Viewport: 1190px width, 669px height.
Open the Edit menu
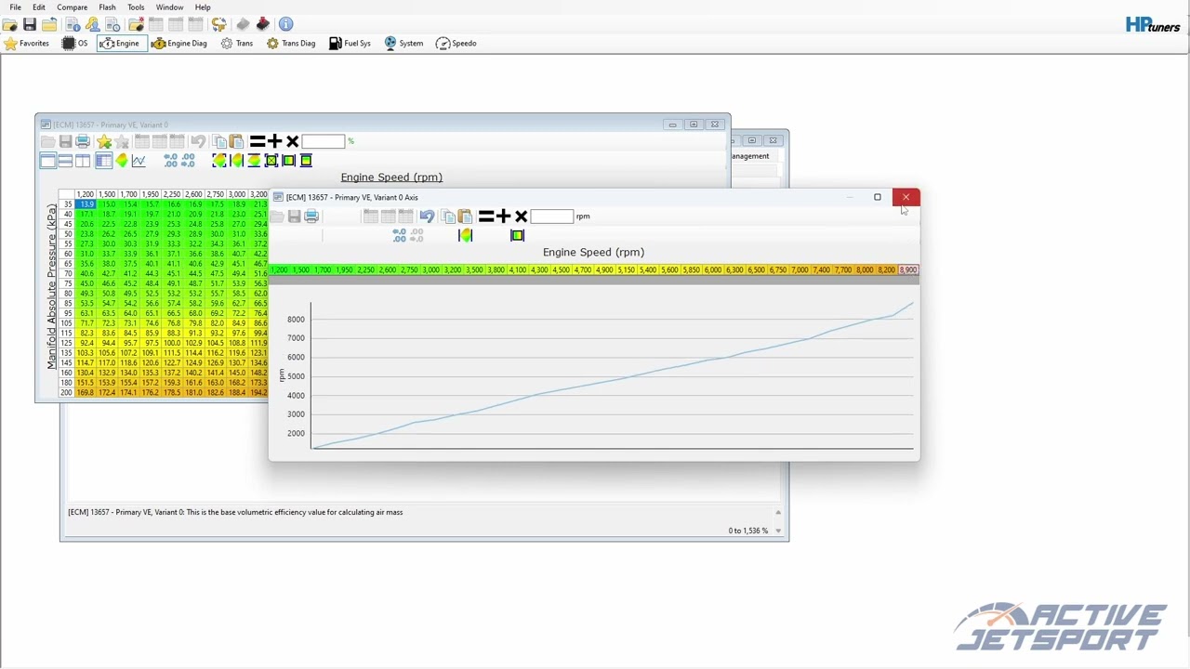39,7
